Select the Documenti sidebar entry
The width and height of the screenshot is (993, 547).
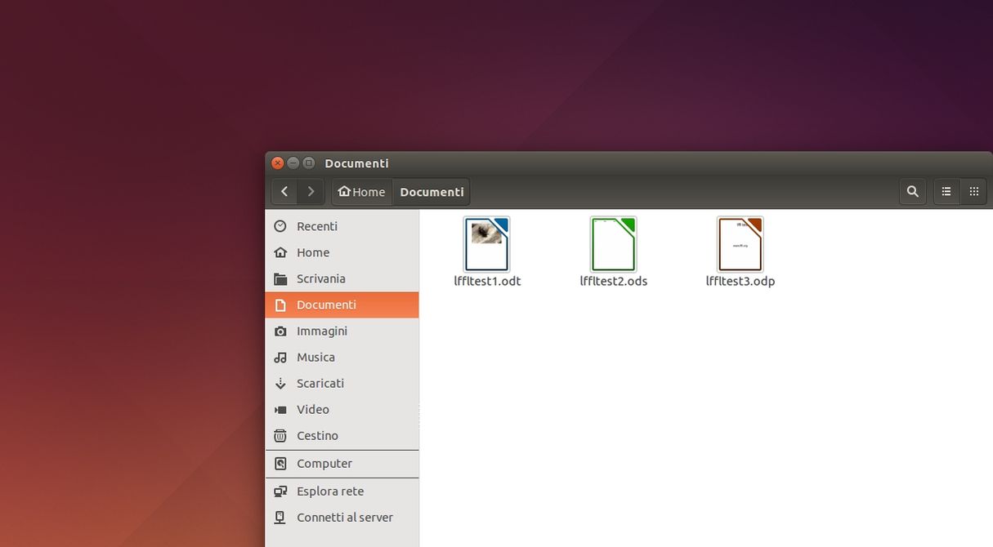click(325, 305)
